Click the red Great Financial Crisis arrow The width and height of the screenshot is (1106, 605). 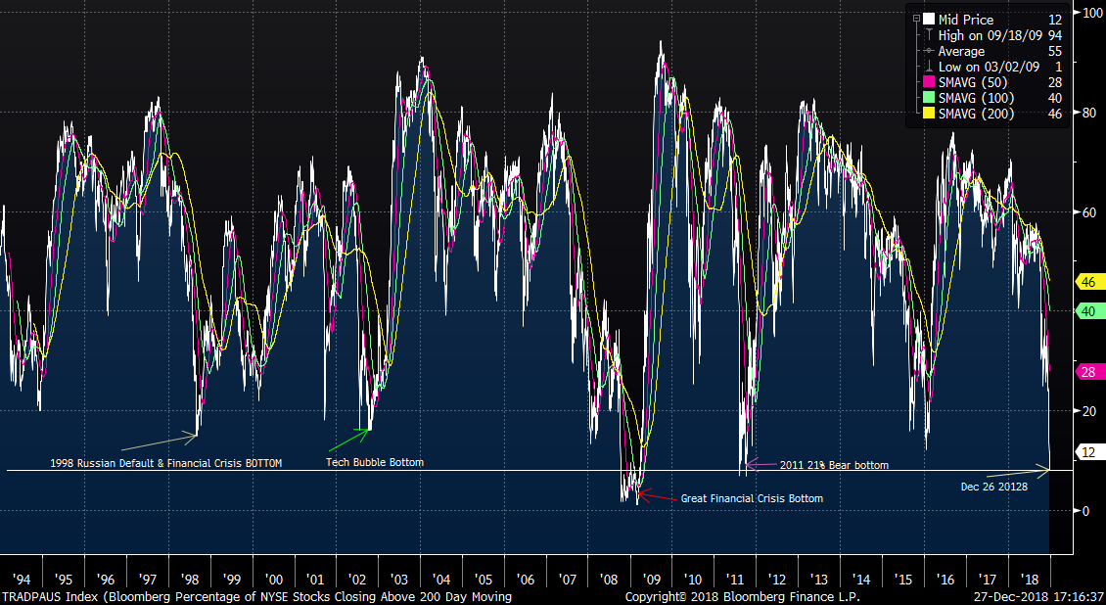point(646,492)
